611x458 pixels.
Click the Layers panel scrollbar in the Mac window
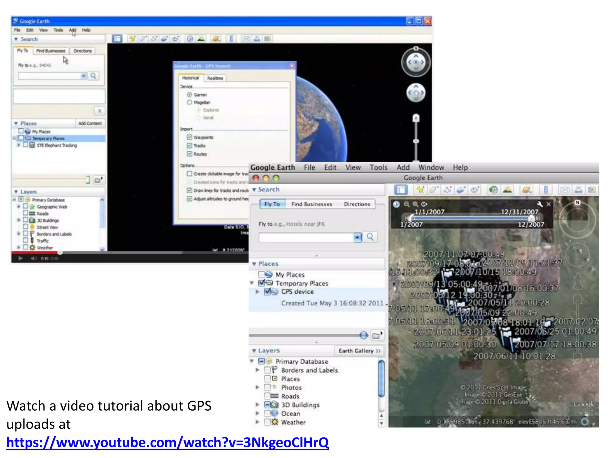click(381, 379)
